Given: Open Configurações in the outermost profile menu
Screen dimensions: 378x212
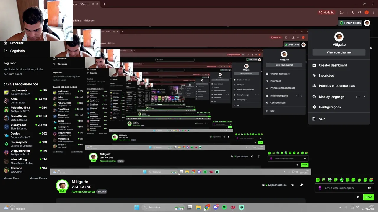Looking at the screenshot, I should [x=339, y=107].
